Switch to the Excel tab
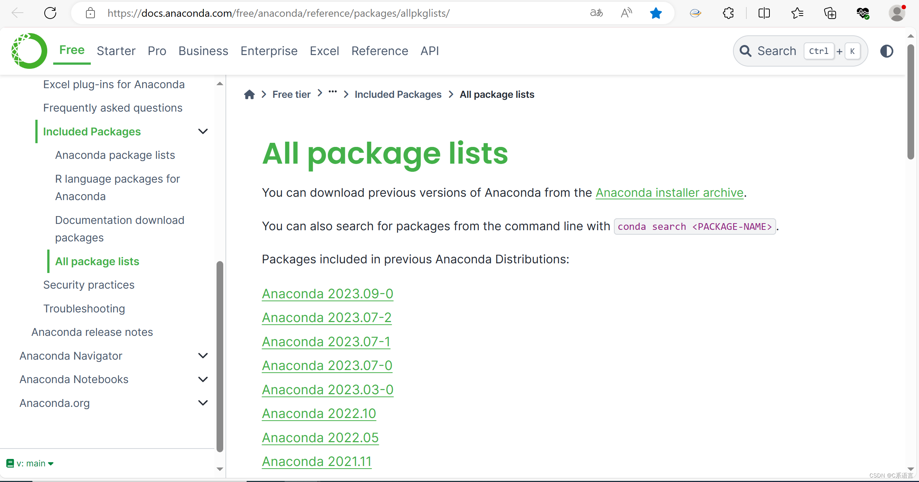Screen dimensions: 919x482 (324, 51)
